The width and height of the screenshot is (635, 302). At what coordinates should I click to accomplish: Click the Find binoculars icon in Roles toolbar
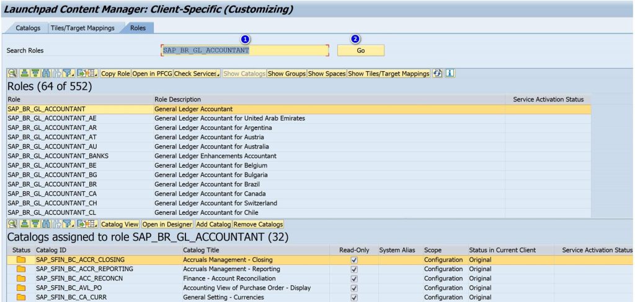point(46,74)
